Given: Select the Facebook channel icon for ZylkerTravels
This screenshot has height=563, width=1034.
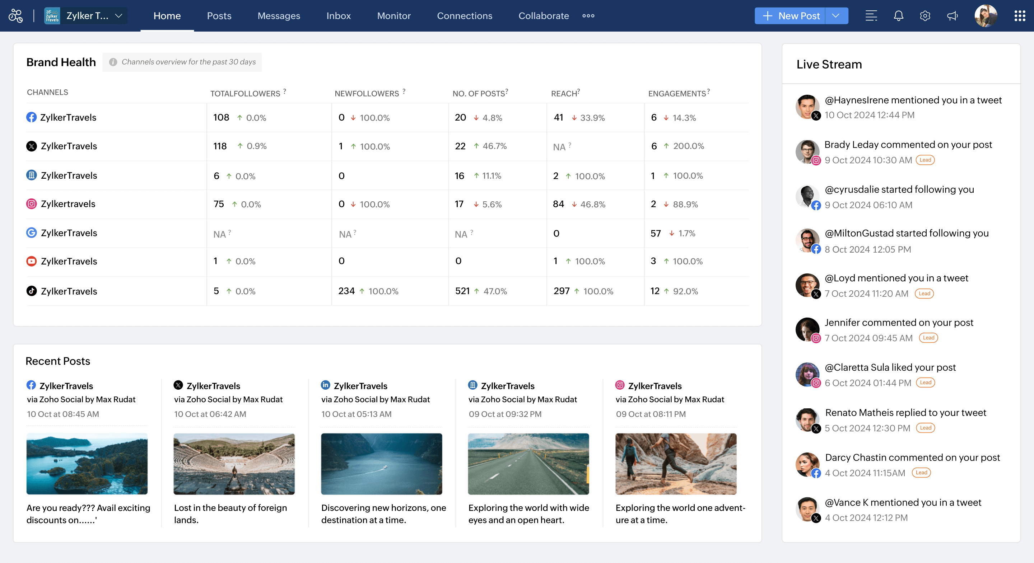Looking at the screenshot, I should [32, 117].
